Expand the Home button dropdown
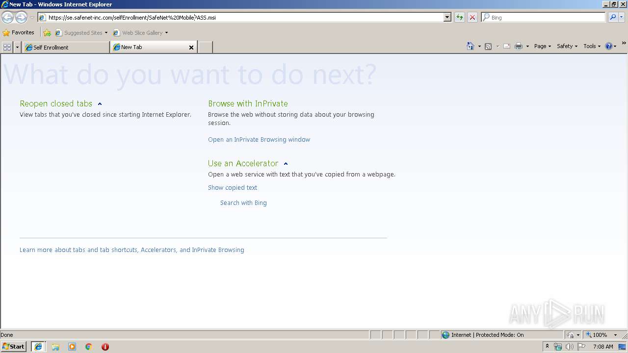The height and width of the screenshot is (353, 628). [x=479, y=46]
